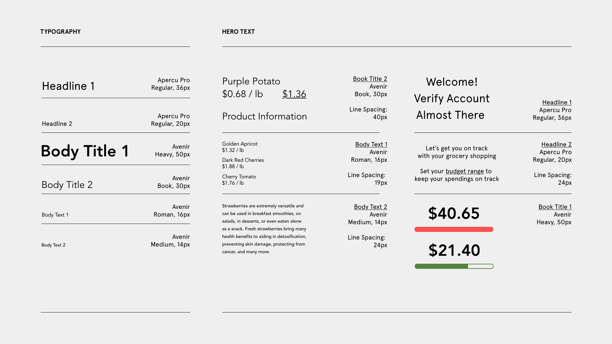Select the Purple Potato product title

251,82
